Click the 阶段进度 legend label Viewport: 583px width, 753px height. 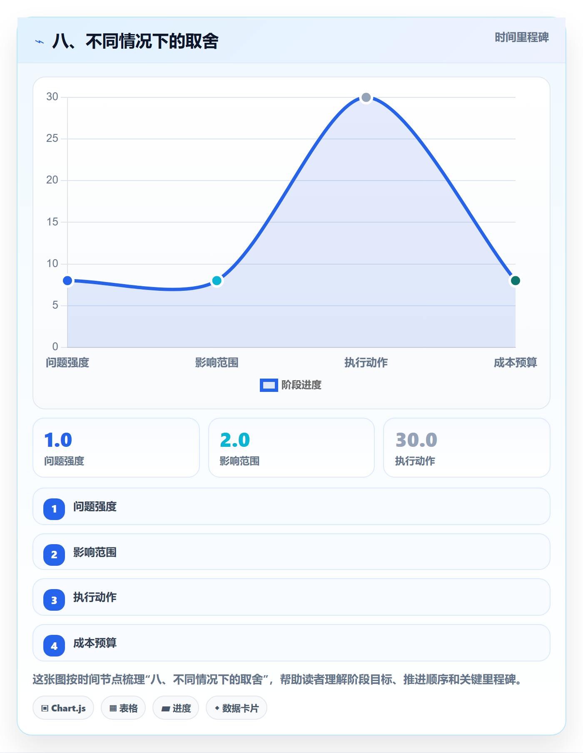tap(301, 385)
